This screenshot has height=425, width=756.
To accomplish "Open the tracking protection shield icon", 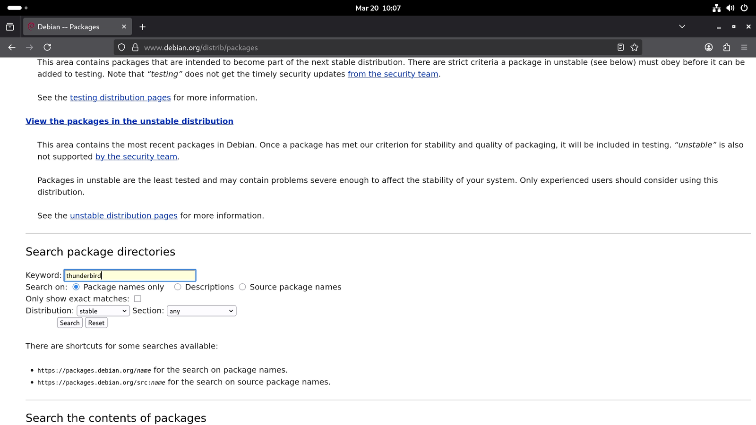I will click(121, 47).
